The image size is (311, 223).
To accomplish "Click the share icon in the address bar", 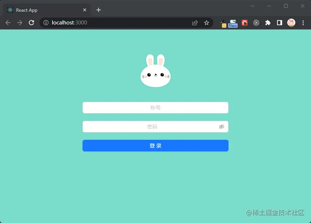I will (x=195, y=22).
